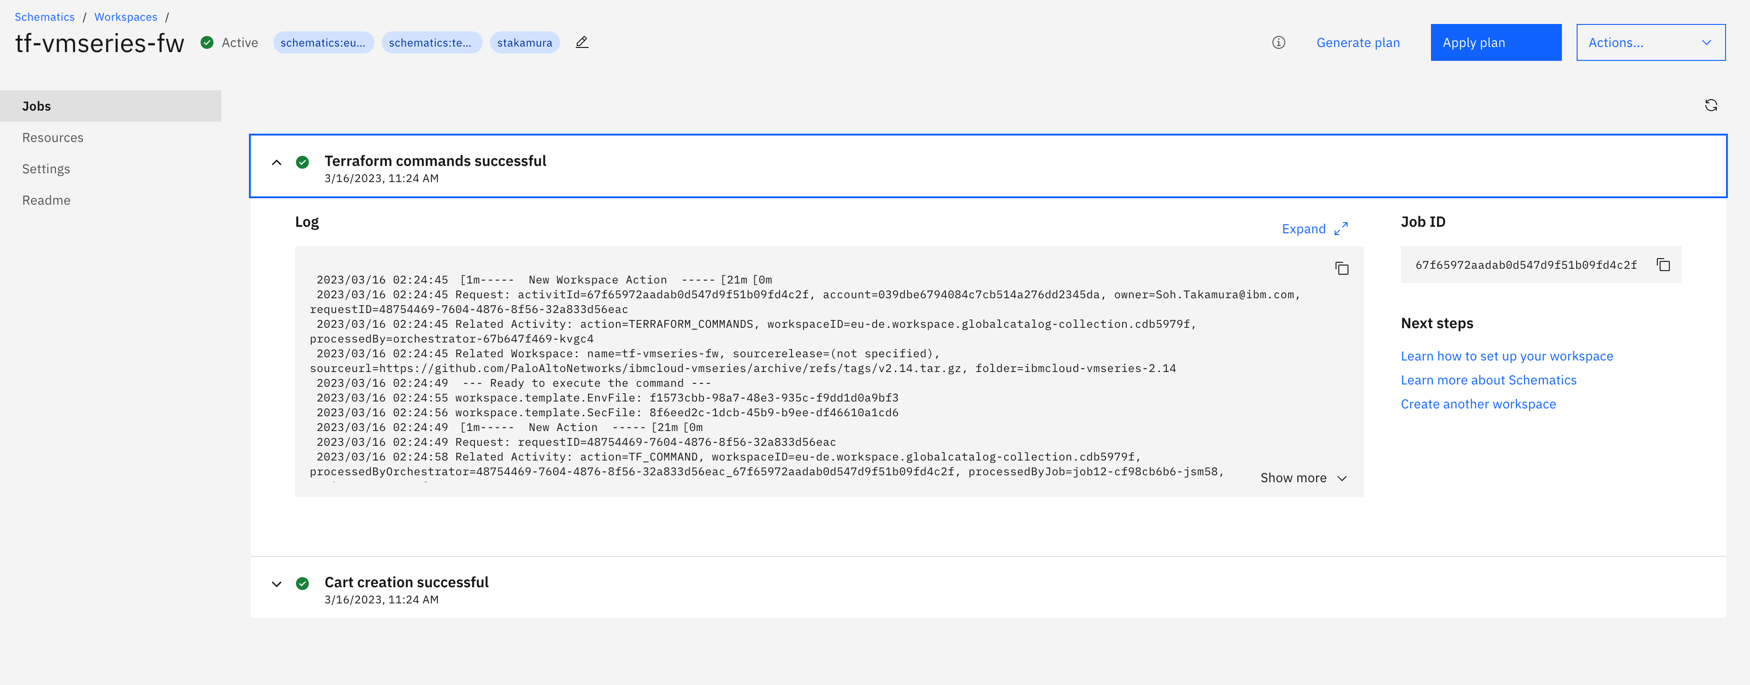Copy the log output using the copy icon
1750x685 pixels.
click(x=1342, y=268)
